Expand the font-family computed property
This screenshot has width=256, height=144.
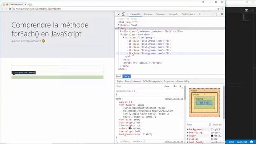(x=188, y=142)
